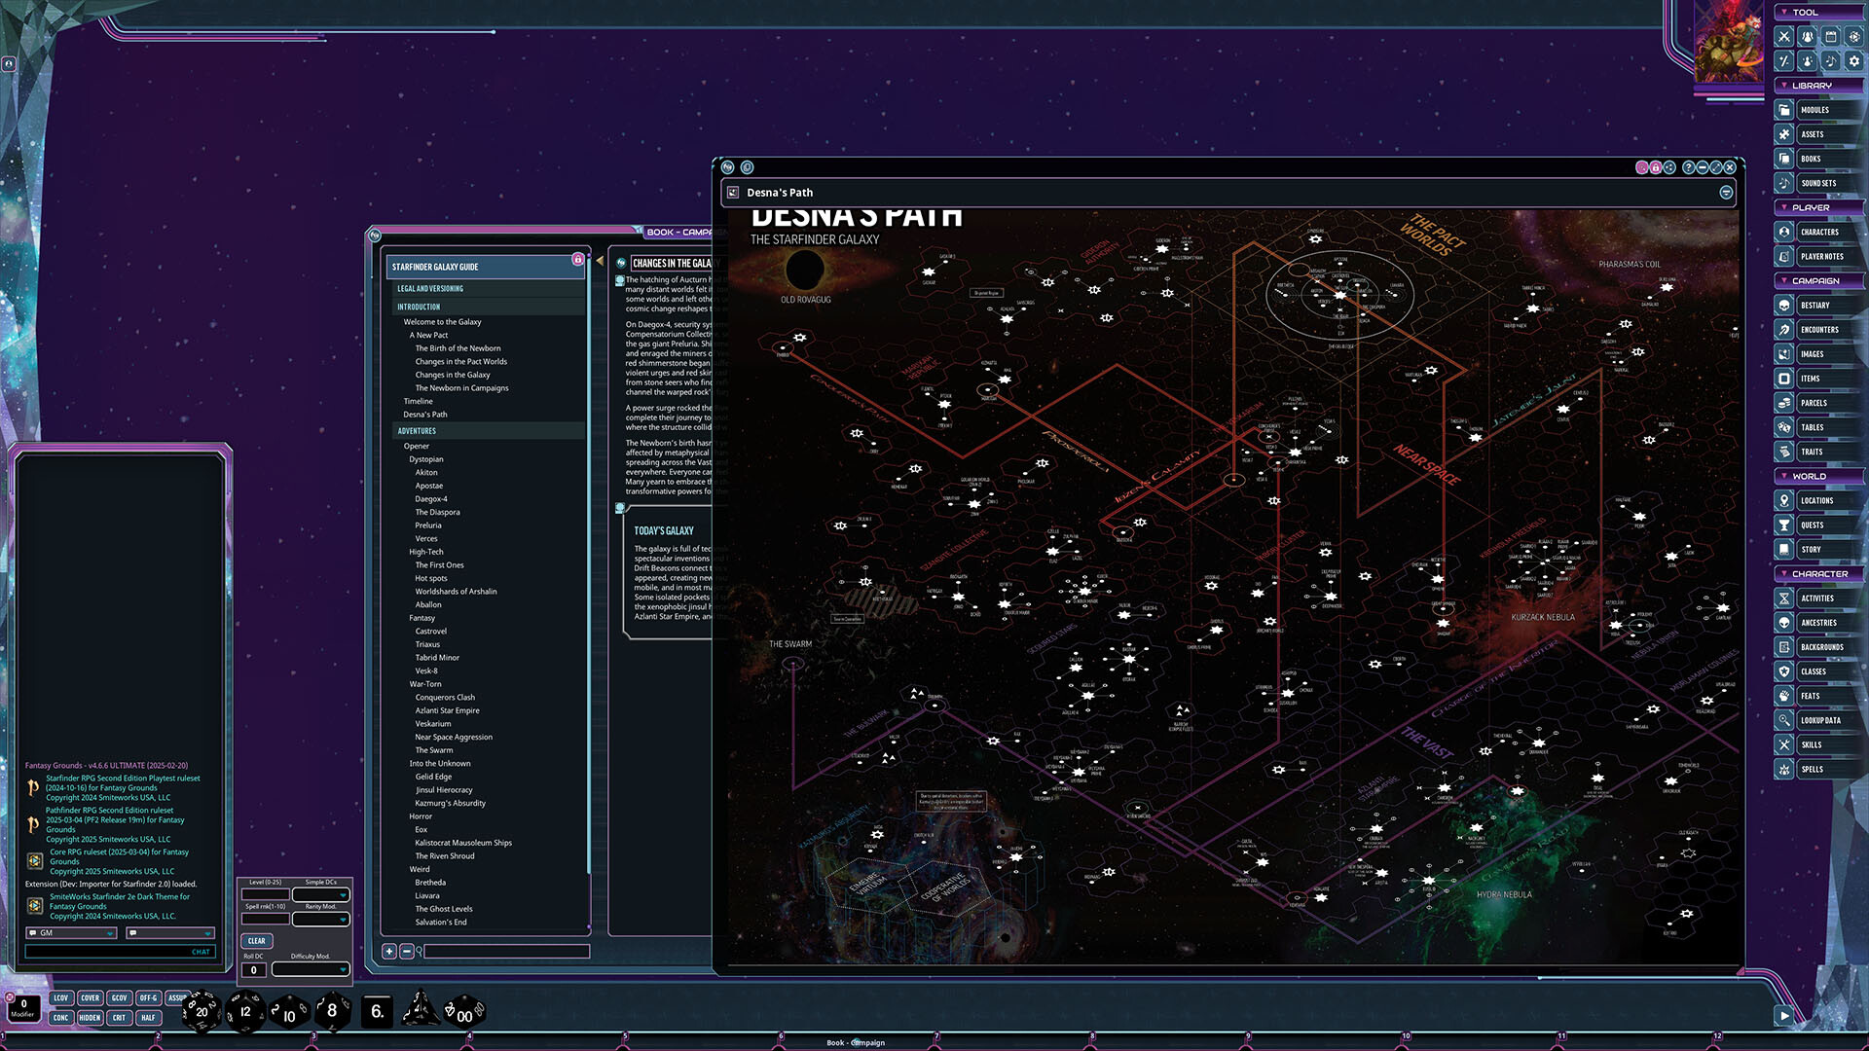Viewport: 1869px width, 1051px height.
Task: Roll the percentile d100 dice pair
Action: (x=464, y=1012)
